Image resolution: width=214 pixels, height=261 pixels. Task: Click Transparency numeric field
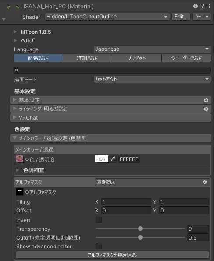[x=198, y=229]
